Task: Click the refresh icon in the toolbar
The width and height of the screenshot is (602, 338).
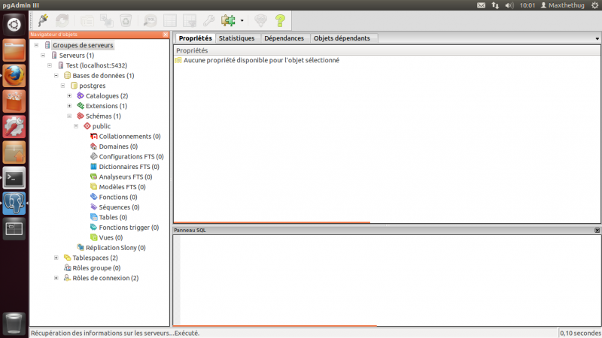Action: point(62,20)
